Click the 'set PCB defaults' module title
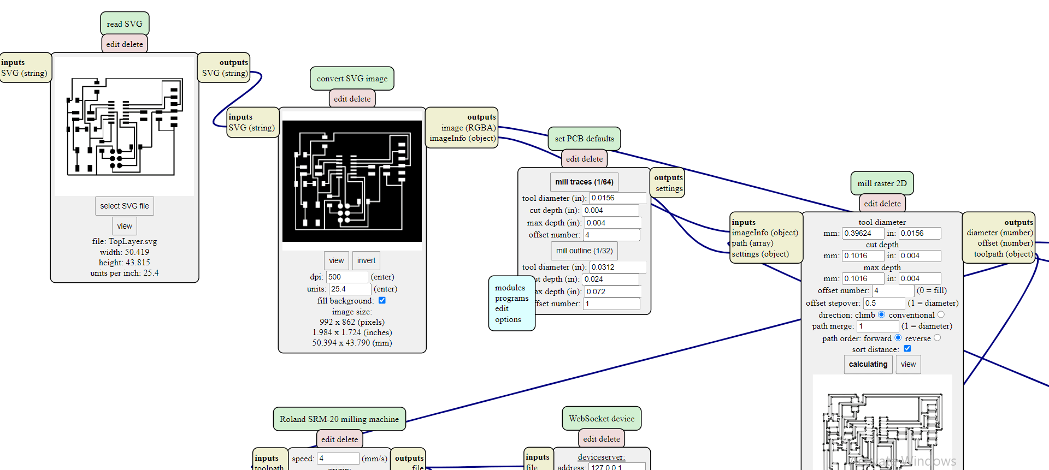 (x=585, y=139)
